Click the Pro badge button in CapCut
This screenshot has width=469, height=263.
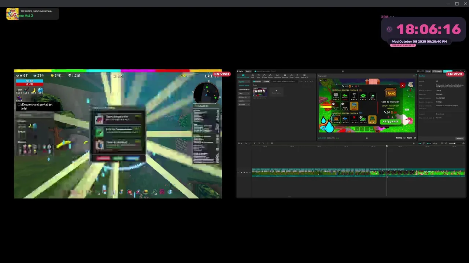coord(428,71)
